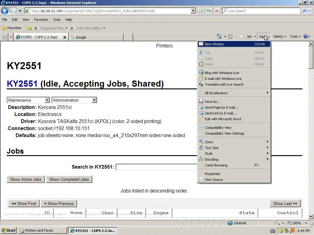Open the Favorites menu in menu bar

41,20
